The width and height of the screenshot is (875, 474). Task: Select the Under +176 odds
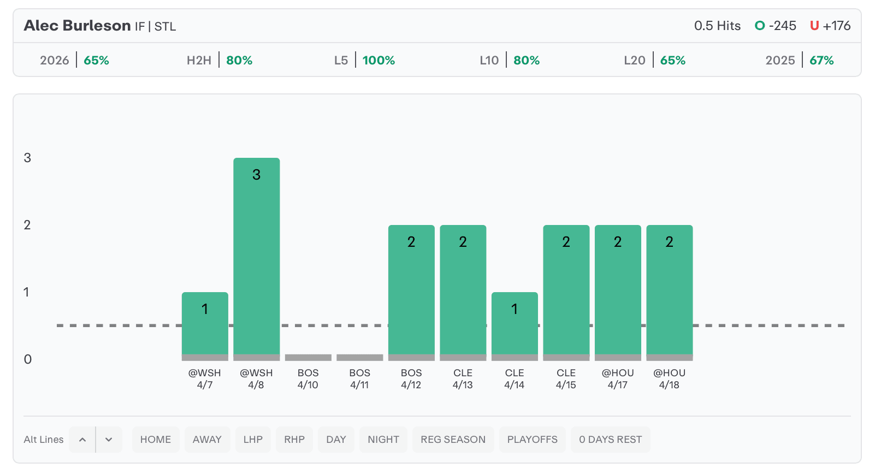830,26
